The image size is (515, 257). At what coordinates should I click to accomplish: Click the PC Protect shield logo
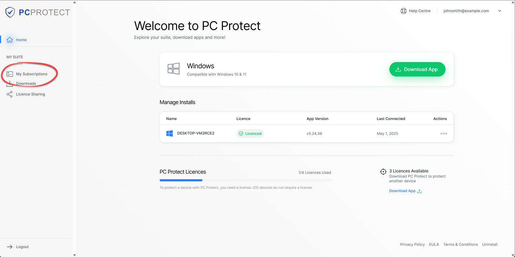10,13
